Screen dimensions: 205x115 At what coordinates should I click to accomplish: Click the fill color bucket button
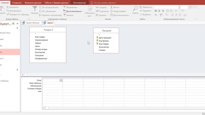click(x=166, y=15)
